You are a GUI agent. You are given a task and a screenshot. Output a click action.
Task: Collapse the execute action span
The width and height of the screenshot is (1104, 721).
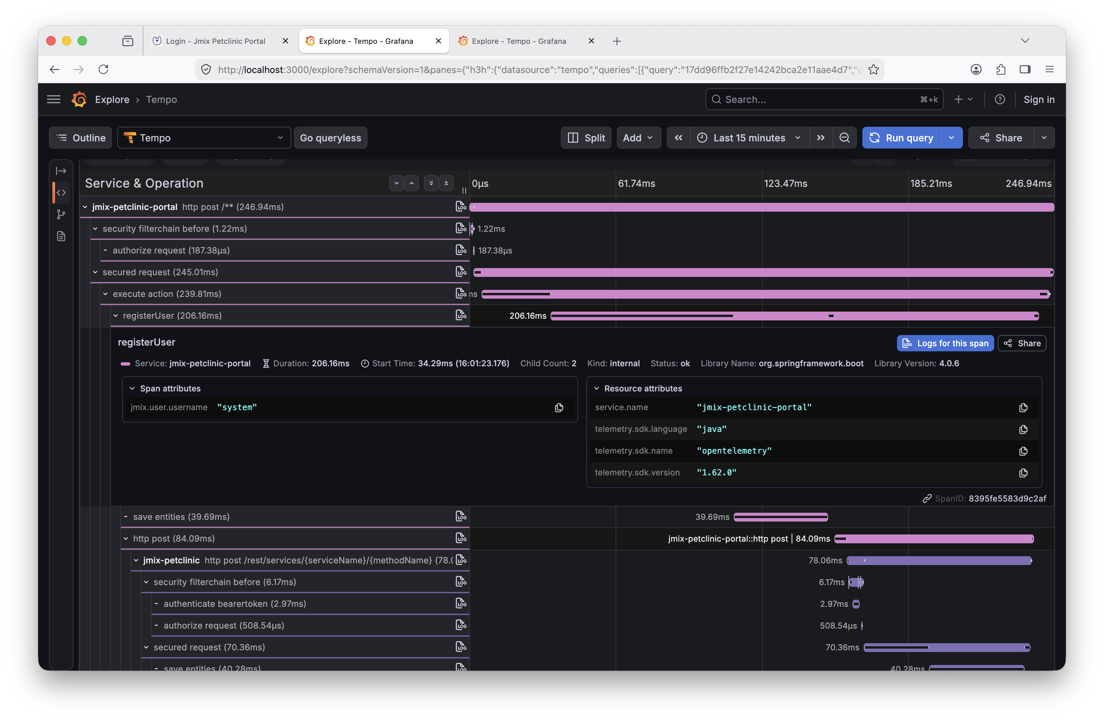pos(105,294)
